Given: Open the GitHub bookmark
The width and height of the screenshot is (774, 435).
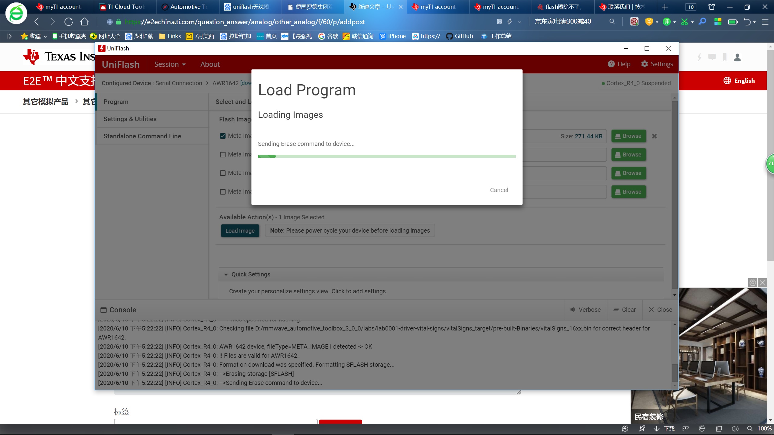Looking at the screenshot, I should click(460, 36).
